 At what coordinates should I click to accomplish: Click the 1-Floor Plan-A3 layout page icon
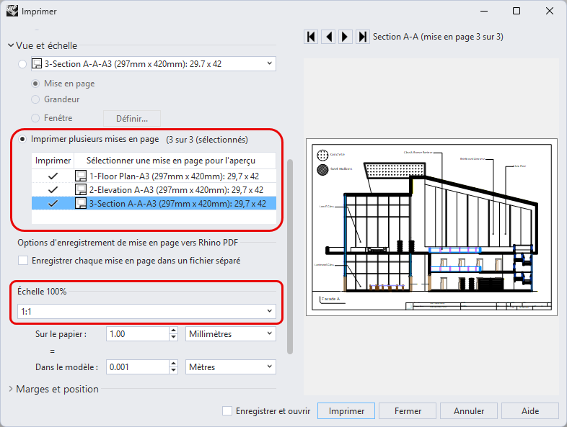point(81,176)
